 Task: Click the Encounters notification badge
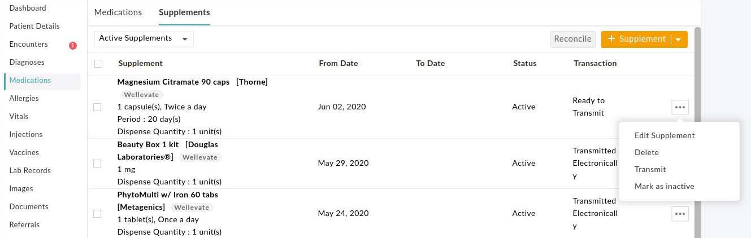pyautogui.click(x=72, y=45)
